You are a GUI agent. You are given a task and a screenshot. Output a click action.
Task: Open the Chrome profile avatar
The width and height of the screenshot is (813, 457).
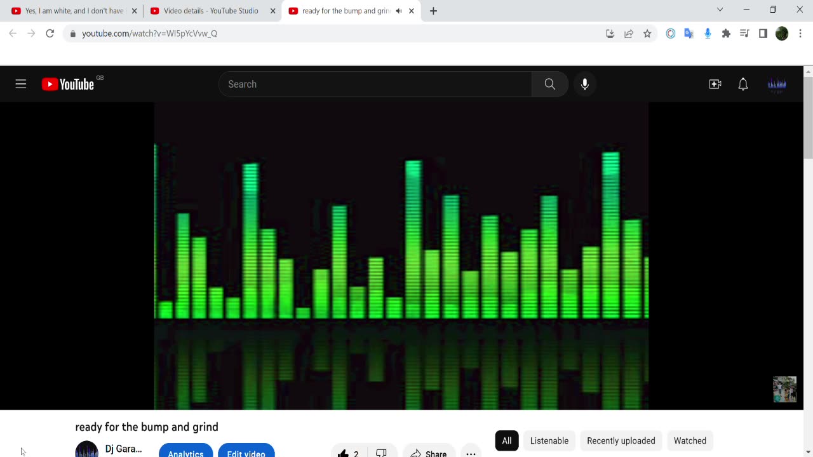782,34
